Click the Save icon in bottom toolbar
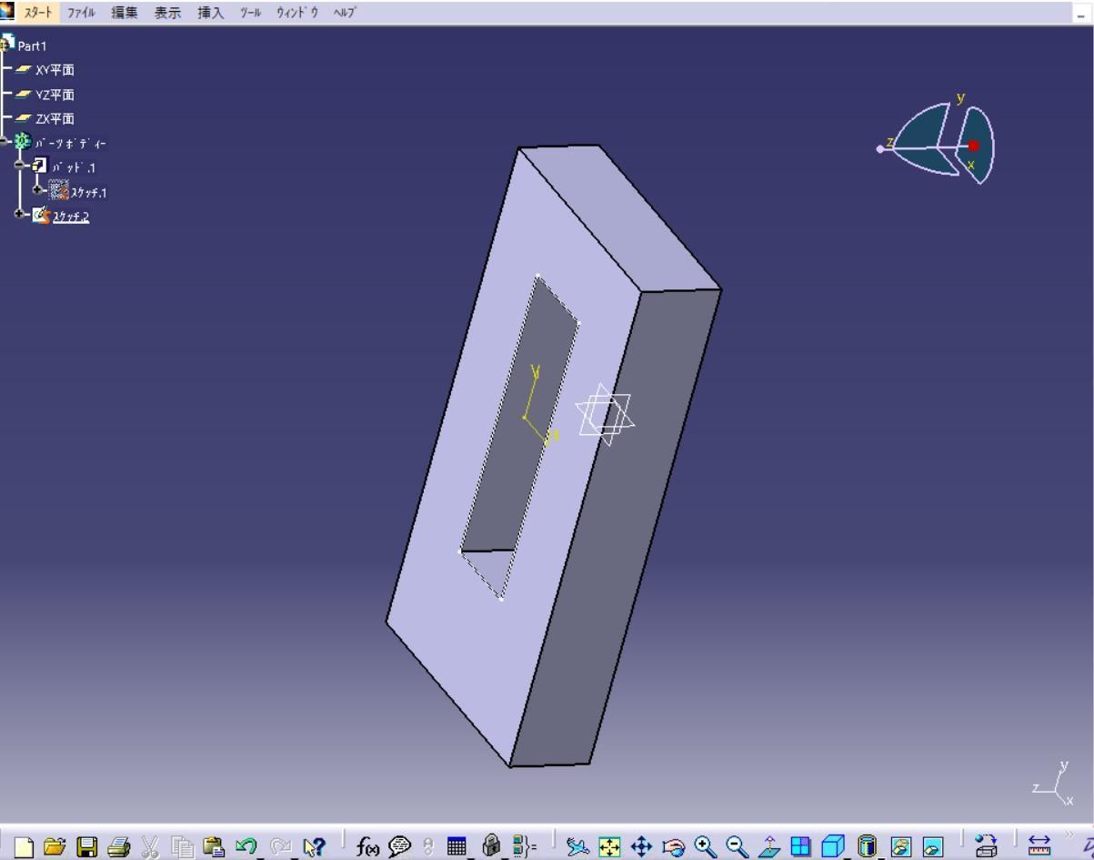Viewport: 1094px width, 860px height. click(x=86, y=847)
